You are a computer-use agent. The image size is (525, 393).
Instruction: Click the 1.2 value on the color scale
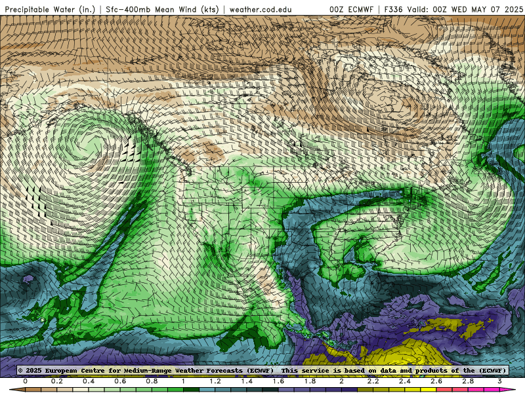tap(215, 381)
